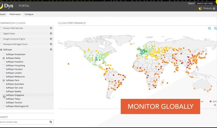Viewport: 217px width, 128px height.
Task: Switch to the Configure tab
Action: pos(29,14)
